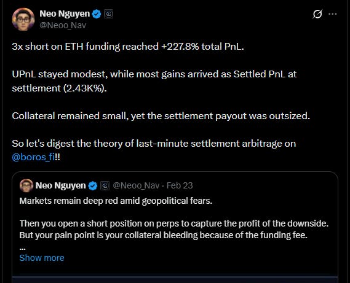Screen dimensions: 350x283
Task: Click the 'But your pain point' line in the quoted post
Action: [x=164, y=235]
